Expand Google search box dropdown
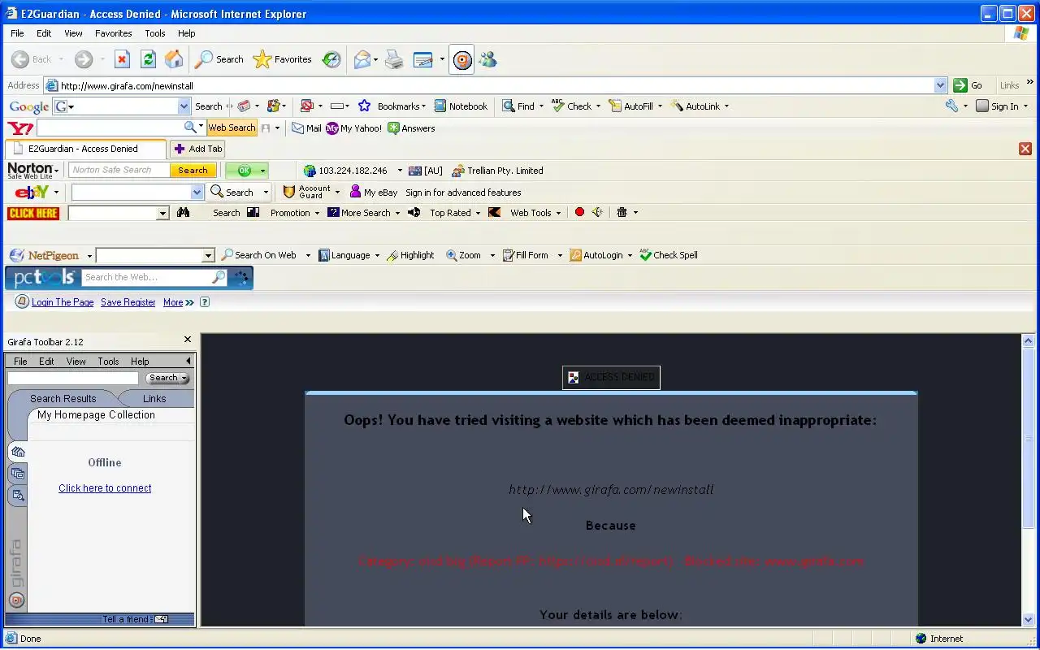The height and width of the screenshot is (650, 1040). pos(184,106)
